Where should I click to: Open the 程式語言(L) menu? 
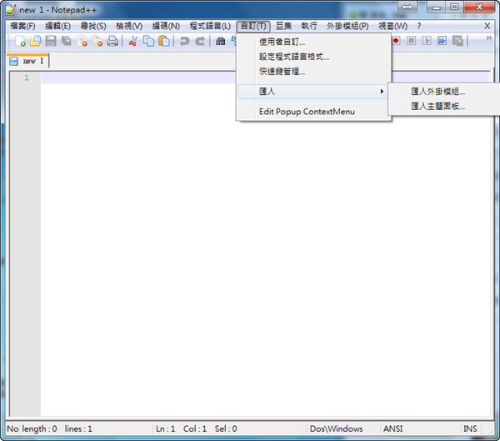coord(210,26)
